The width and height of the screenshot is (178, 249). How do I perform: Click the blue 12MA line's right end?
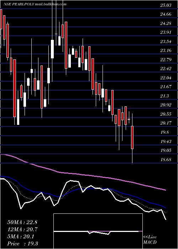(x=165, y=207)
